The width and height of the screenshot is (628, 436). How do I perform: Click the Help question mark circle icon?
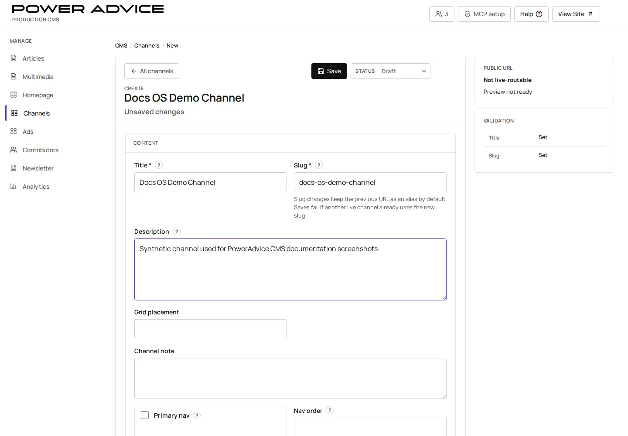[539, 14]
